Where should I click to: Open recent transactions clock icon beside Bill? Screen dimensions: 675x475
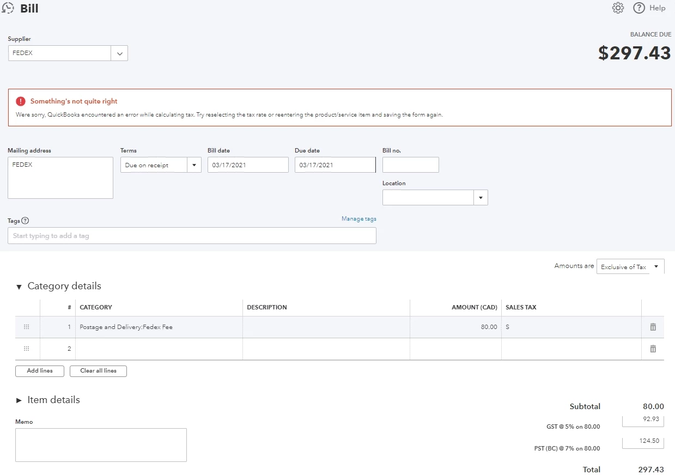click(x=8, y=8)
